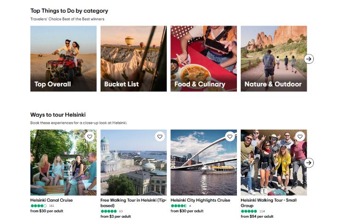The width and height of the screenshot is (339, 221).
Task: Choose the Nature & Outdoor category
Action: point(273,59)
